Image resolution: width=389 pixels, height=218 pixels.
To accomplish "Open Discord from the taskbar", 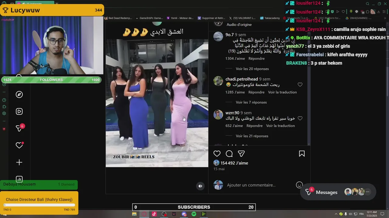I will coord(184,214).
